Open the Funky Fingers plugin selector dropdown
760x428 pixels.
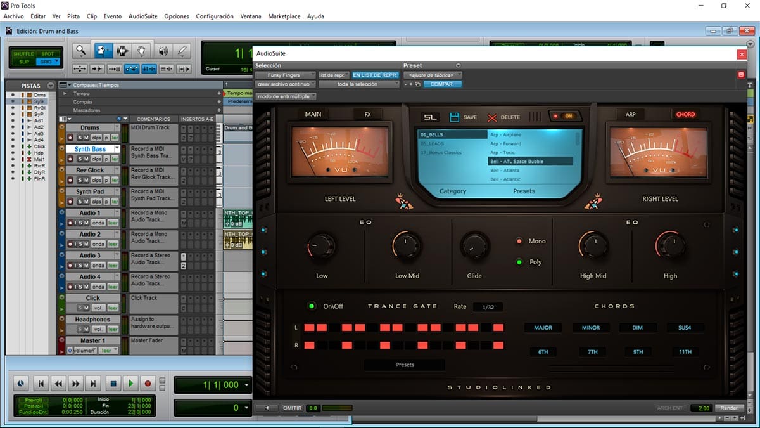pos(286,75)
